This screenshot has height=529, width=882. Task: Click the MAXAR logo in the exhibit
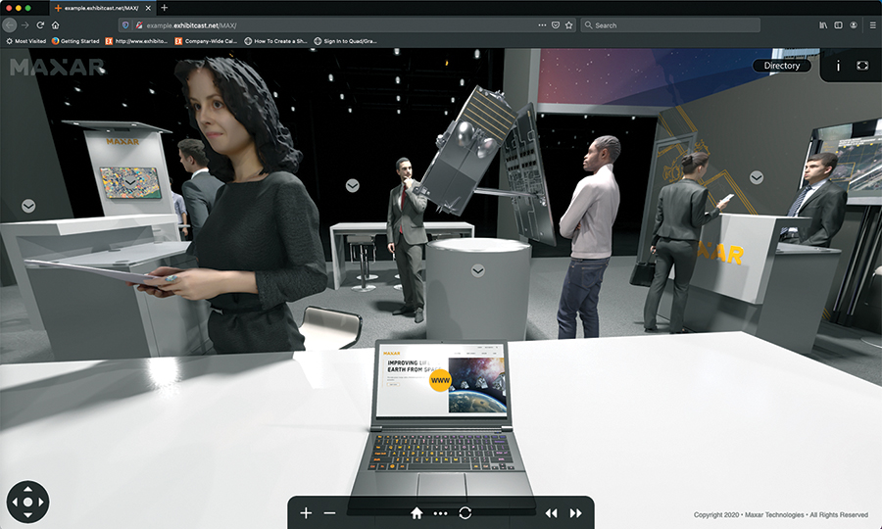point(58,67)
